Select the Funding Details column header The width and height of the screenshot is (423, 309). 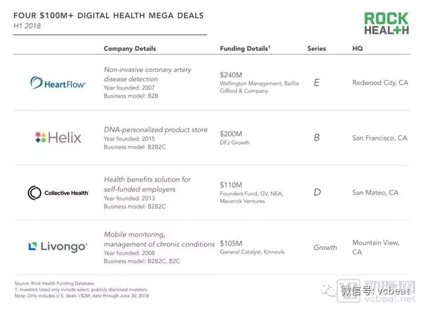(x=245, y=48)
